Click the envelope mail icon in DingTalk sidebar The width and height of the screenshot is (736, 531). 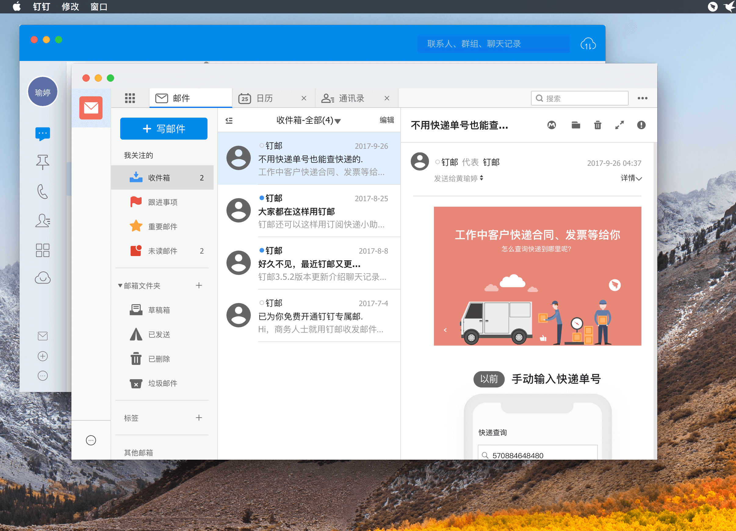[42, 336]
